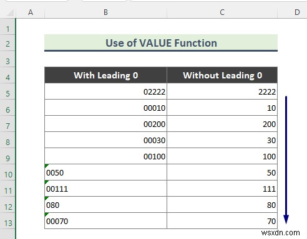Select cell containing 00111

pos(105,189)
